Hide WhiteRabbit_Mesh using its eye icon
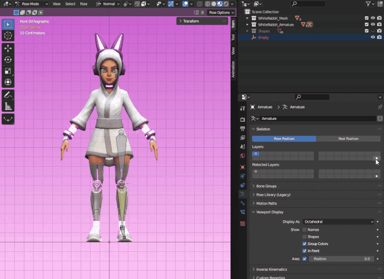This screenshot has height=279, width=384. point(373,18)
